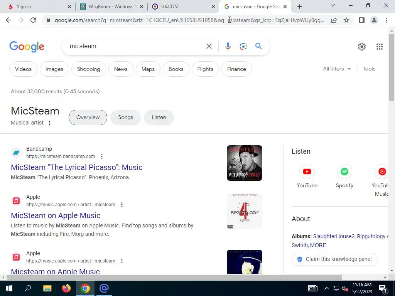
Task: Listen on YouTube Music icon
Action: (382, 172)
